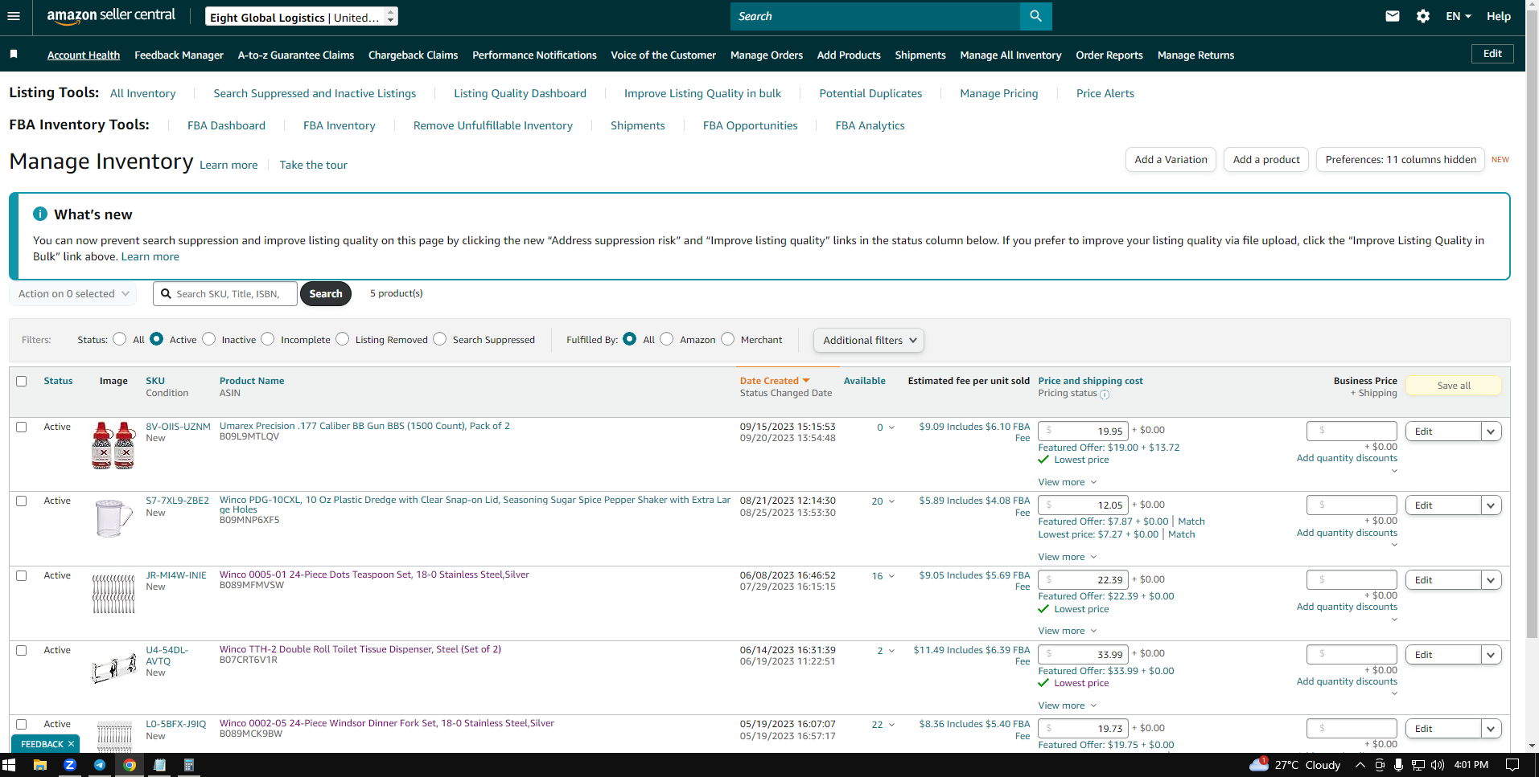
Task: Focus the Search SKU, Title, ISBN field
Action: point(225,294)
